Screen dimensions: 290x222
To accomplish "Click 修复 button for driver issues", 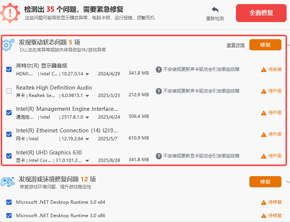I will [265, 45].
